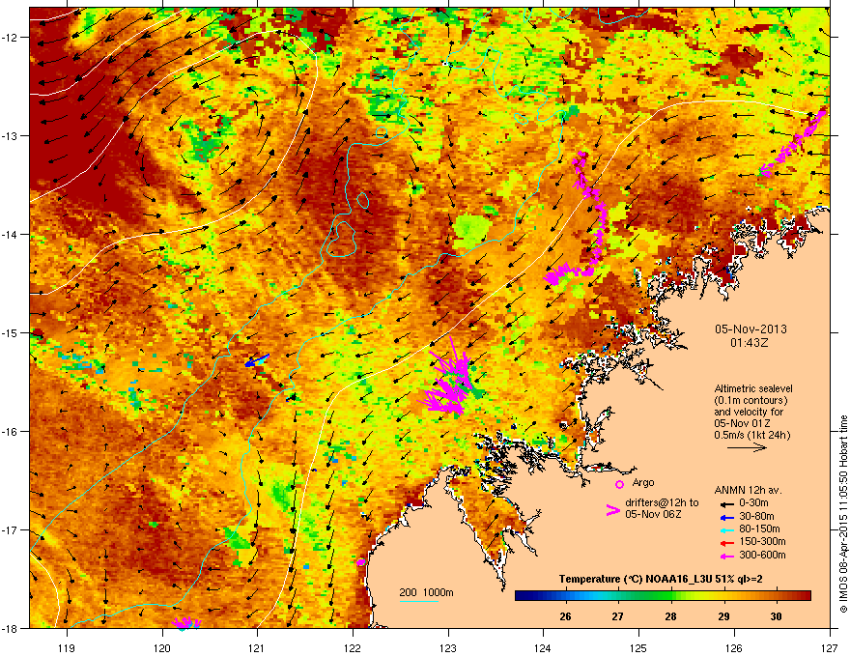
Task: Select the cyan 80-150m arrow in legend
Action: coord(725,529)
